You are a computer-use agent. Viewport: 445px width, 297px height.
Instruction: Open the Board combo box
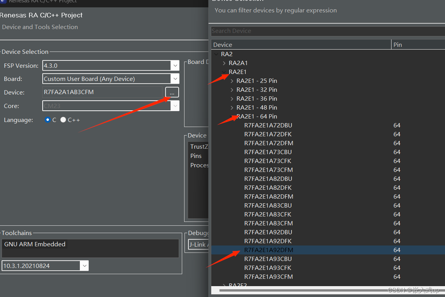pos(111,79)
